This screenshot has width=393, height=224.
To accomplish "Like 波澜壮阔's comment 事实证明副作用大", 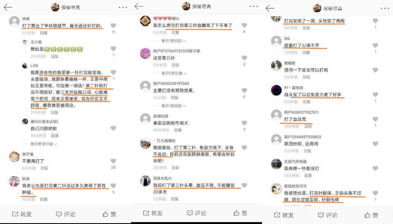I will (244, 123).
